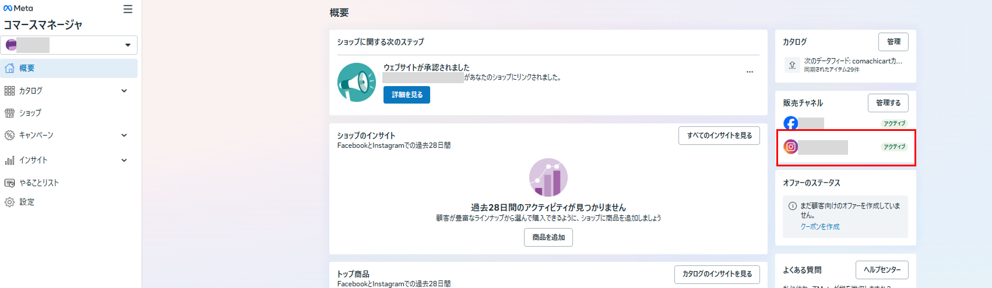Open ショップ from the sidebar
This screenshot has height=288, width=992.
click(30, 113)
